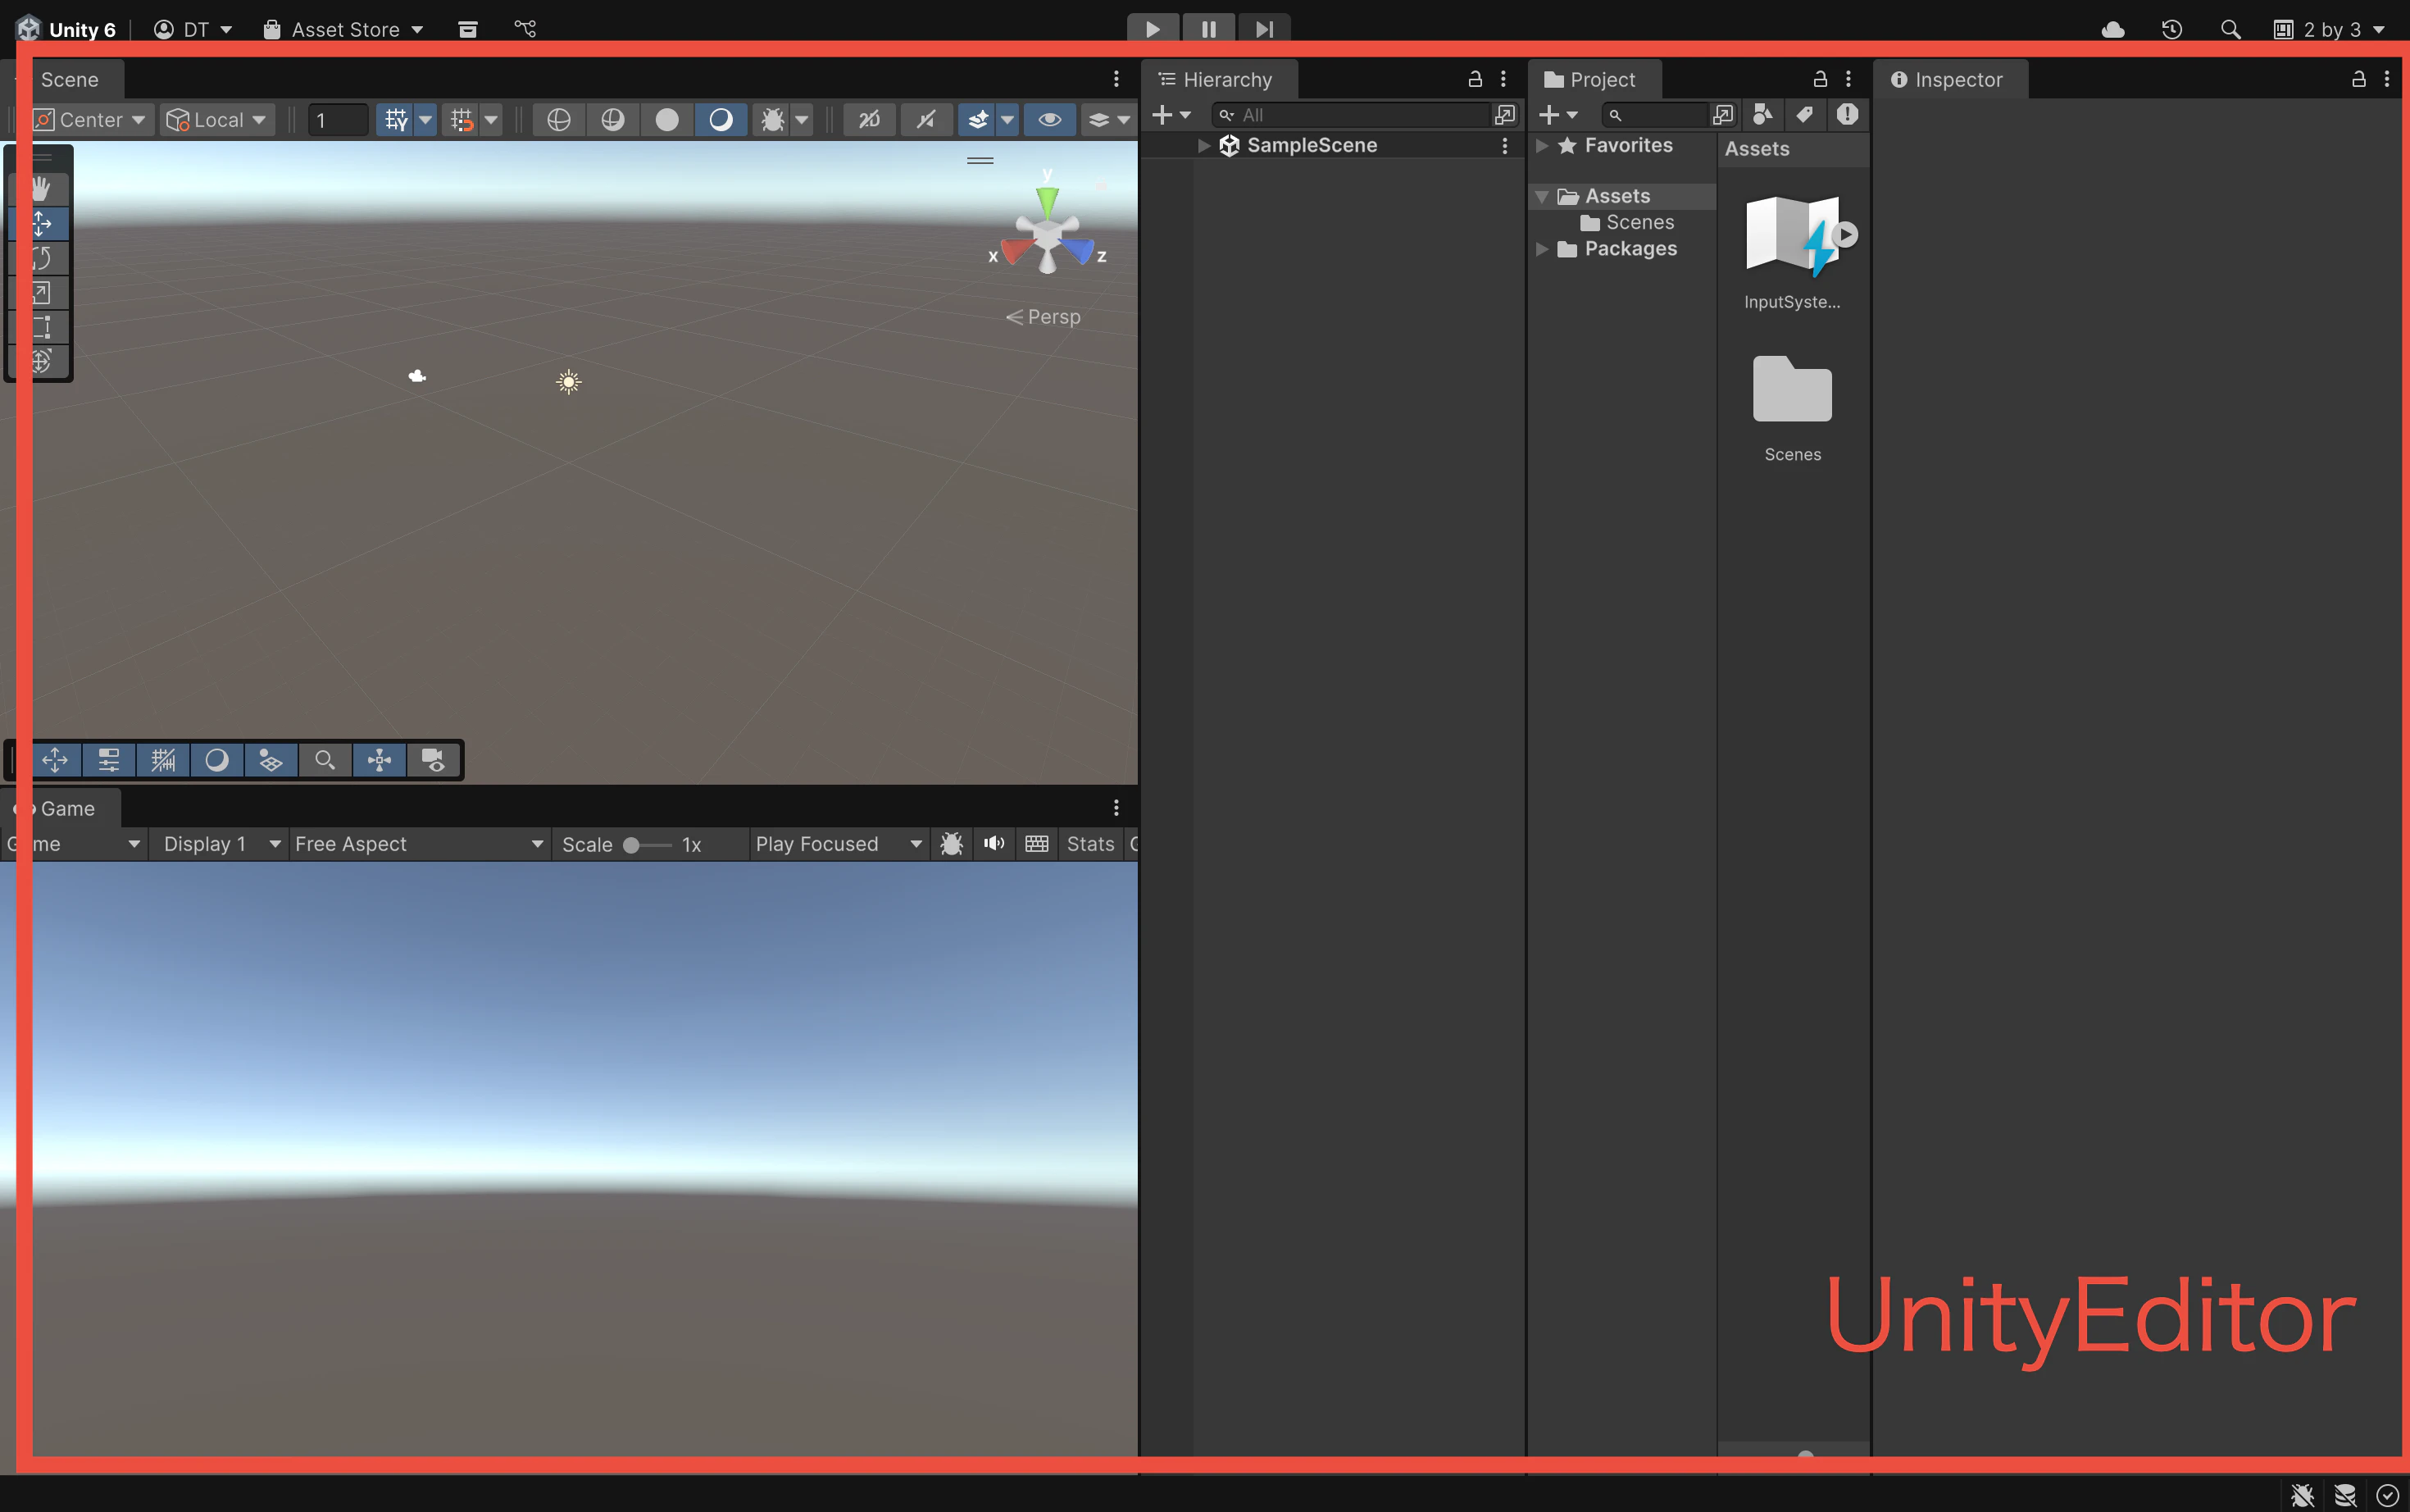This screenshot has height=1512, width=2410.
Task: Toggle the Tools overlay in bottom toolbar
Action: [55, 760]
